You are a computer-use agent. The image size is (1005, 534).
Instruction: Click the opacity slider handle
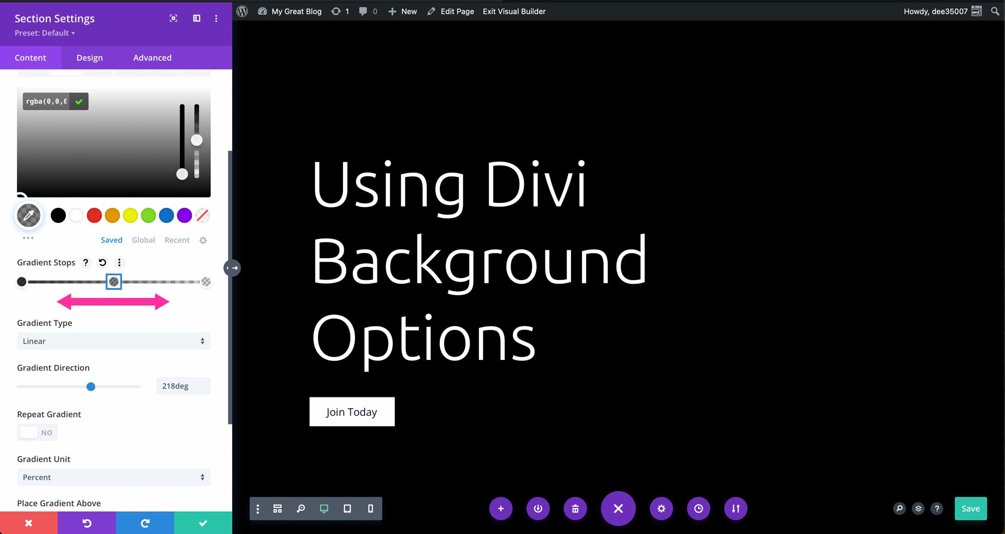(196, 140)
